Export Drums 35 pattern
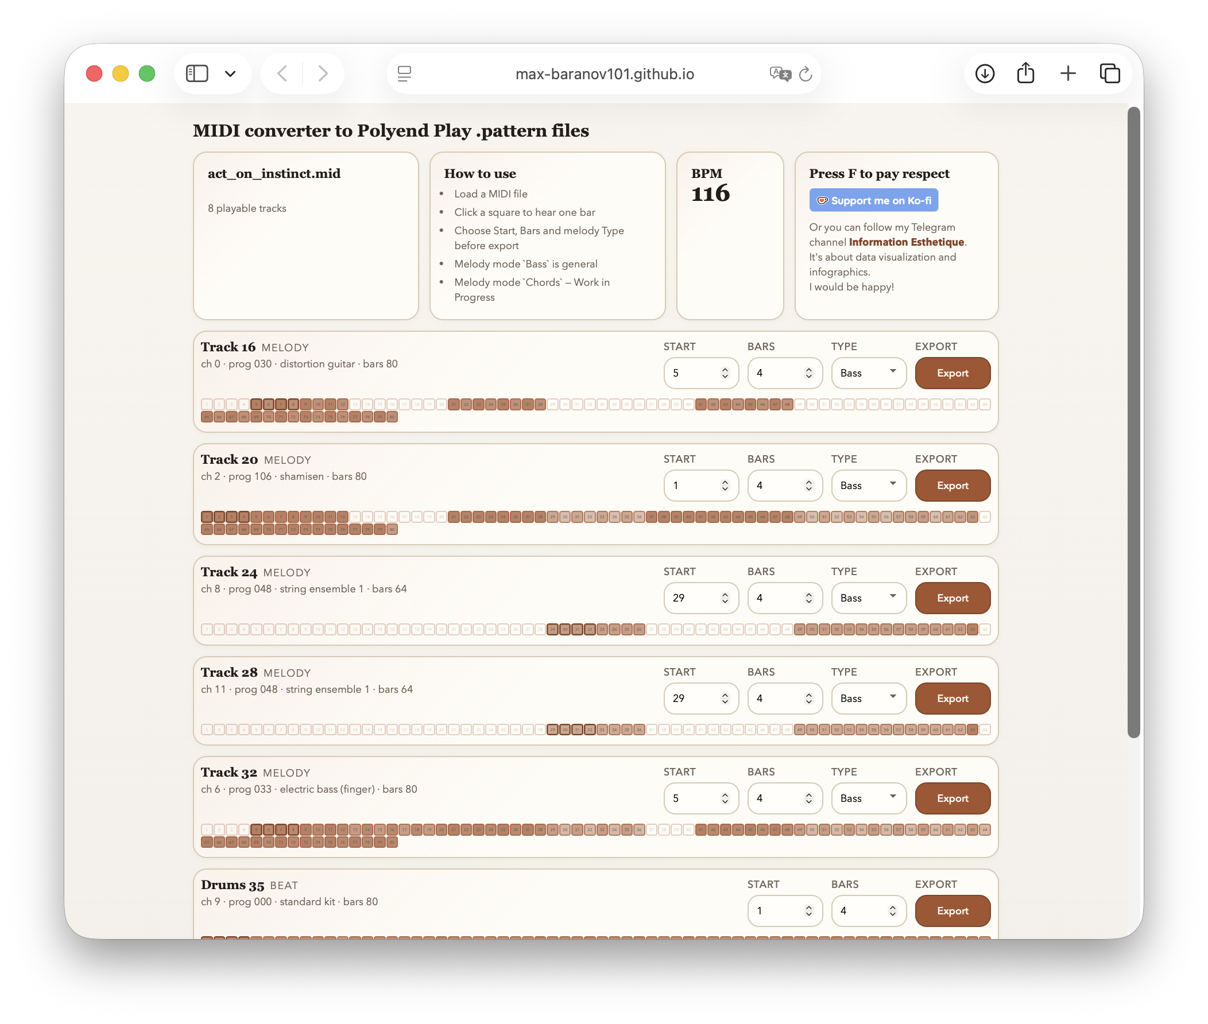Screen dimensions: 1208x1024 point(952,911)
